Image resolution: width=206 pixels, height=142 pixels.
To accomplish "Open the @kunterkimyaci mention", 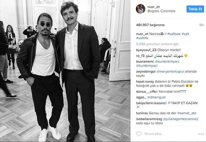I will click(167, 61).
